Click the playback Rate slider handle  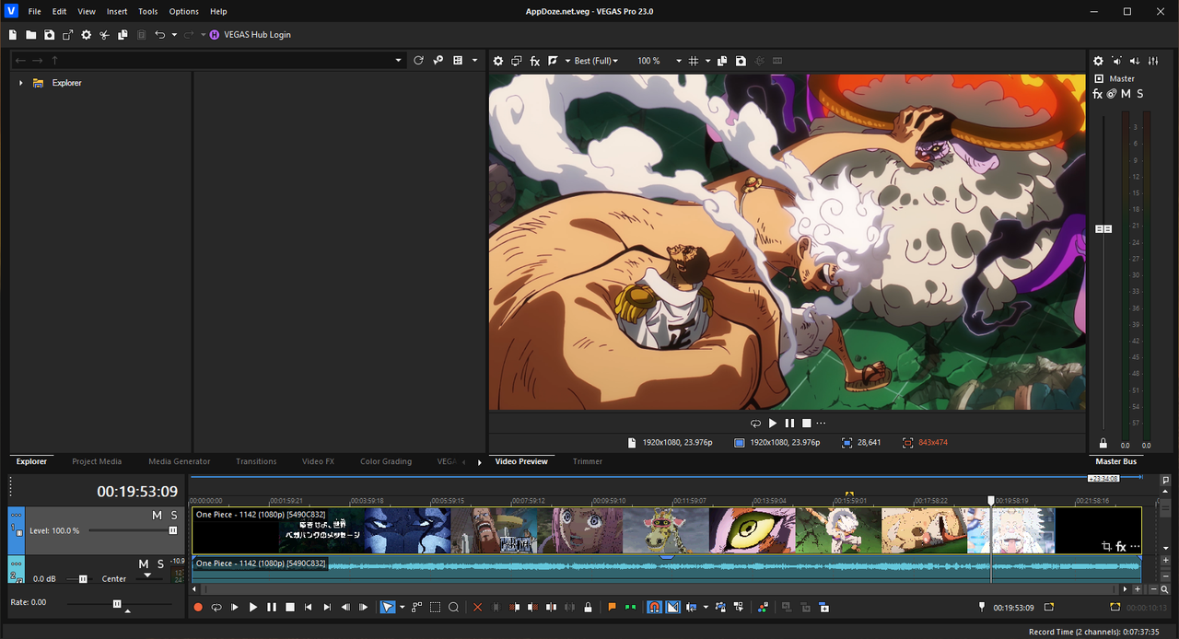[x=117, y=603]
